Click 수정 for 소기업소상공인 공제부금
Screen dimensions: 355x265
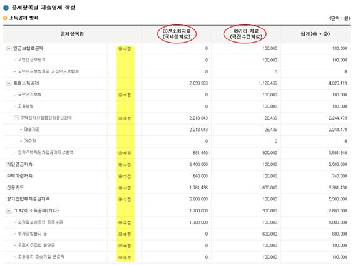click(x=125, y=222)
